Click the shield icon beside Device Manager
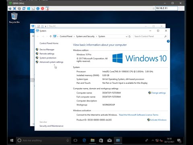The image size is (193, 145). [x=37, y=50]
